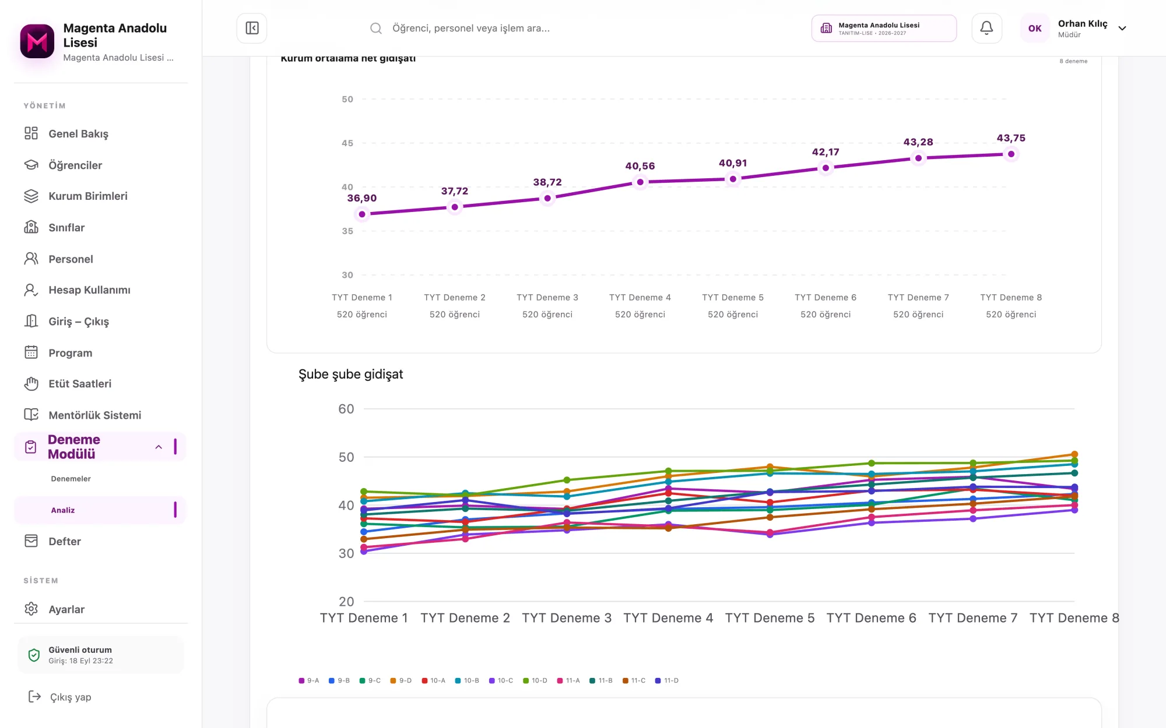Click the Hesap Kullanımı user-check icon
The width and height of the screenshot is (1166, 728).
31,290
